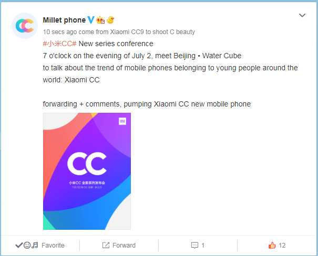Open the Millet phone profile name
The width and height of the screenshot is (318, 256).
coord(64,20)
